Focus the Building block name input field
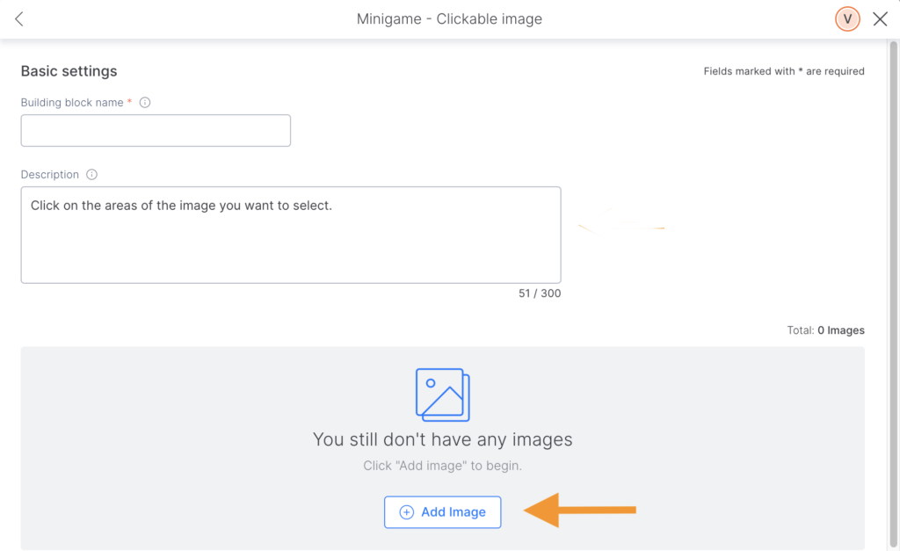 coord(156,131)
